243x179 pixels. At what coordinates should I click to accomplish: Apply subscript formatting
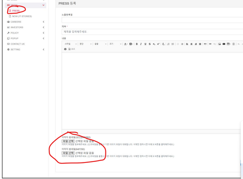(x=154, y=44)
